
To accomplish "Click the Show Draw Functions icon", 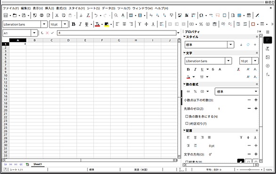I will pyautogui.click(x=257, y=15).
